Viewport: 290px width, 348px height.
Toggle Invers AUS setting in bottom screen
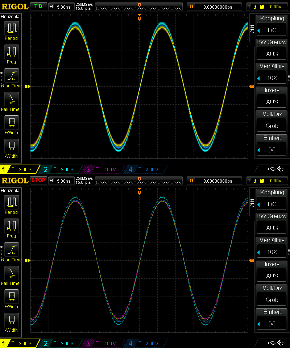(272, 272)
